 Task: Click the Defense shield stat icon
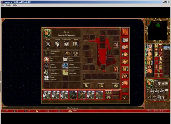57,44
